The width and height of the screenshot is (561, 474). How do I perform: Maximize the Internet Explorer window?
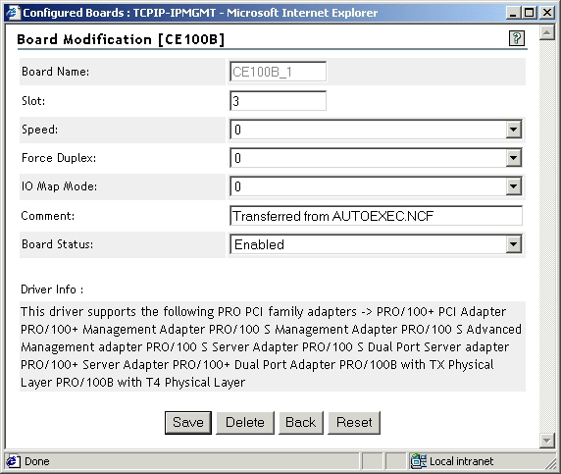coord(530,13)
